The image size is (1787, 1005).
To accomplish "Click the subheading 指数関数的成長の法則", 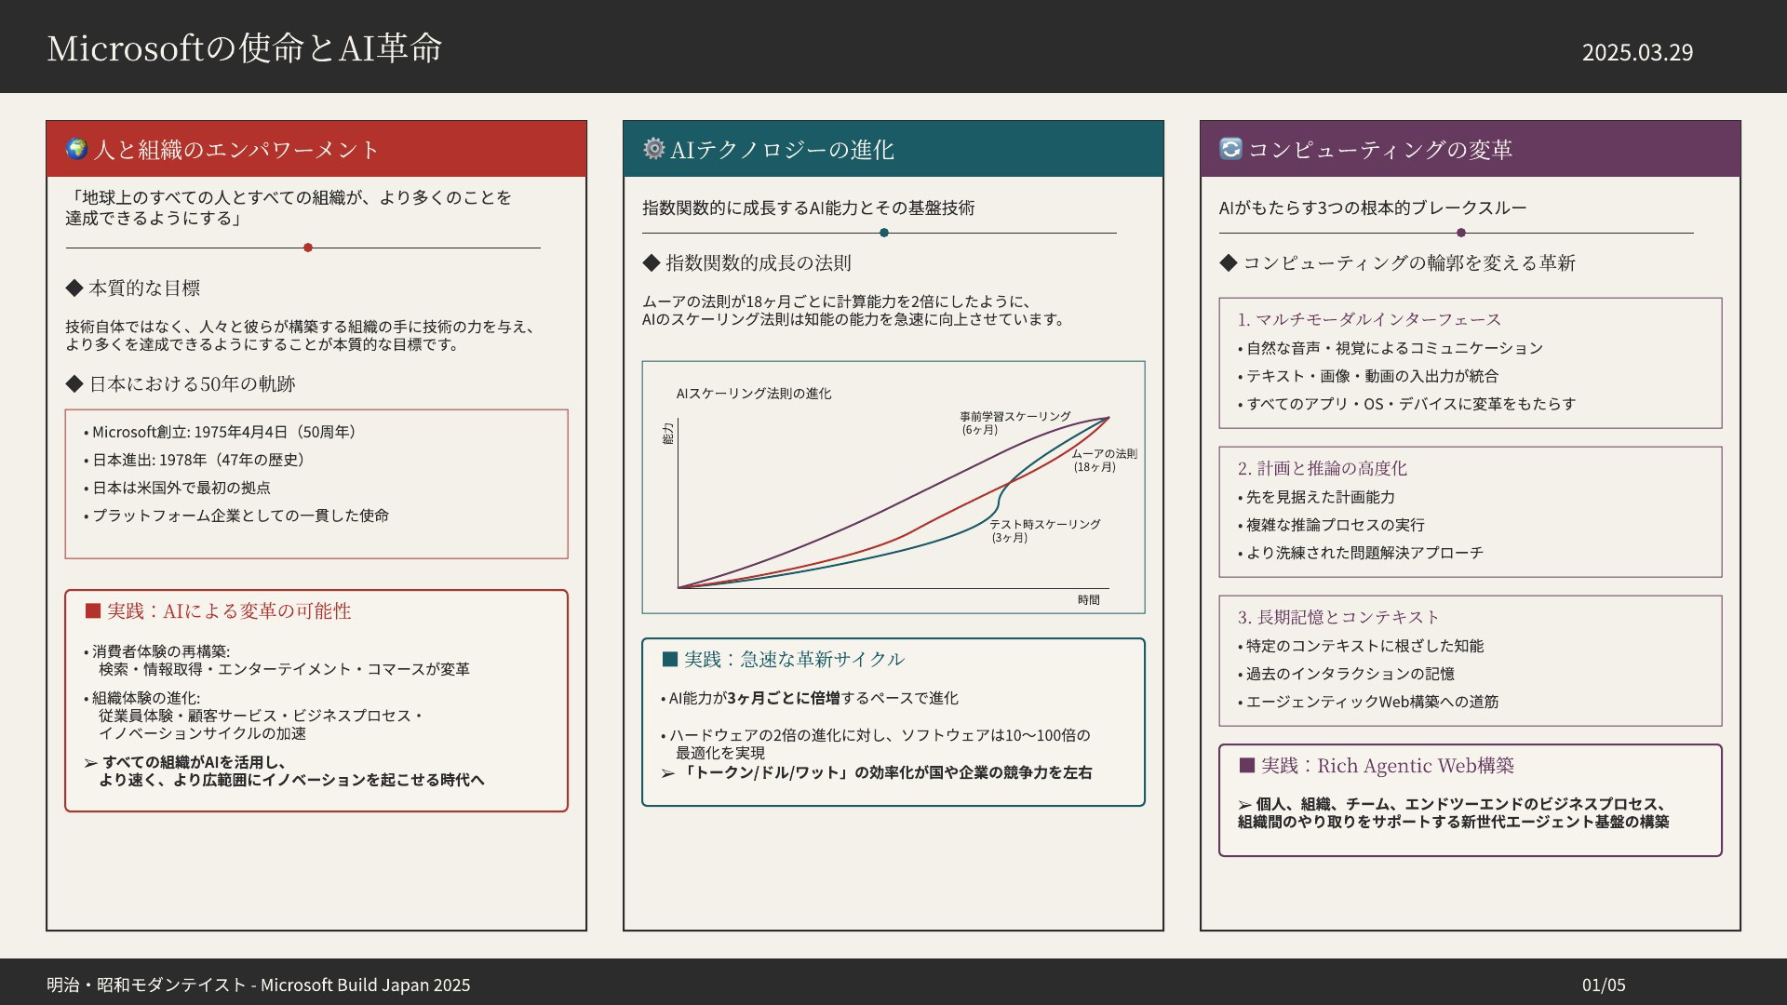I will coord(746,263).
